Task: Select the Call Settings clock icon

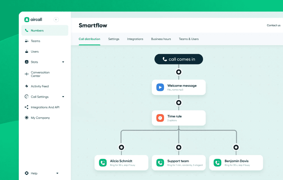Action: point(27,97)
